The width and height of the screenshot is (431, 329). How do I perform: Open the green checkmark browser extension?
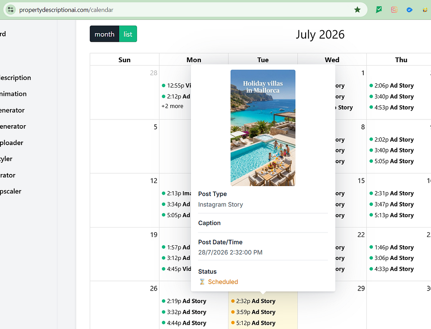pos(379,10)
